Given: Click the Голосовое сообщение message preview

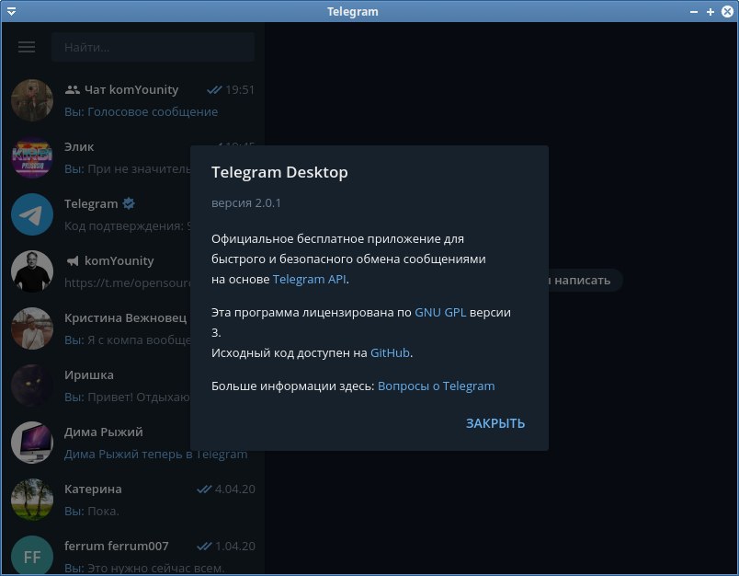Looking at the screenshot, I should [153, 112].
